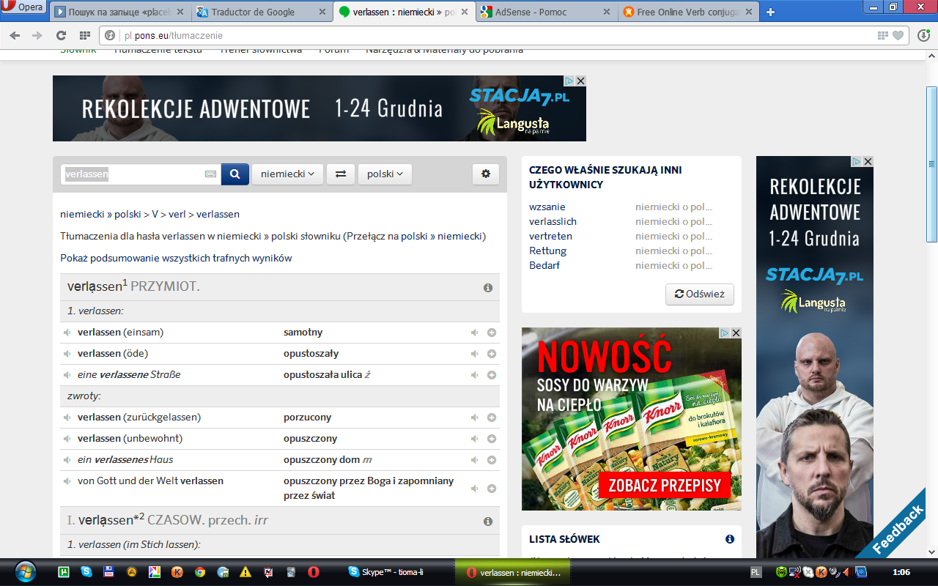Play German audio for verlassen (einsam)
Screen dimensions: 938x586
click(67, 333)
